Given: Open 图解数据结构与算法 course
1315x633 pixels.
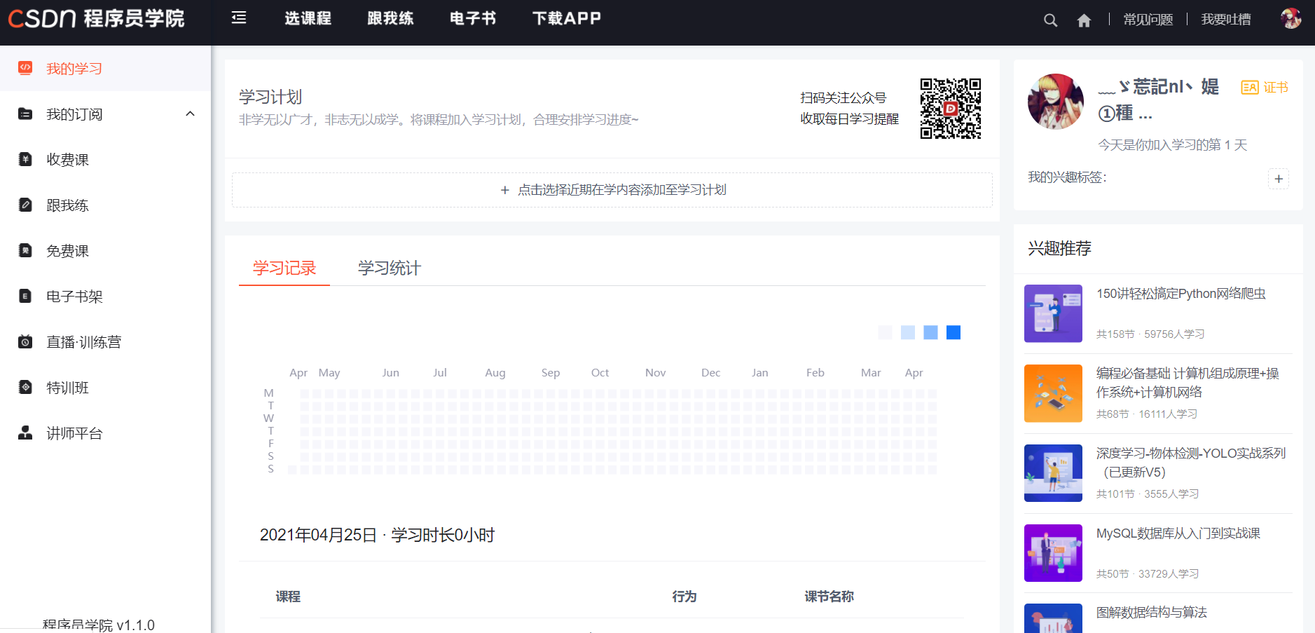Looking at the screenshot, I should [x=1152, y=613].
